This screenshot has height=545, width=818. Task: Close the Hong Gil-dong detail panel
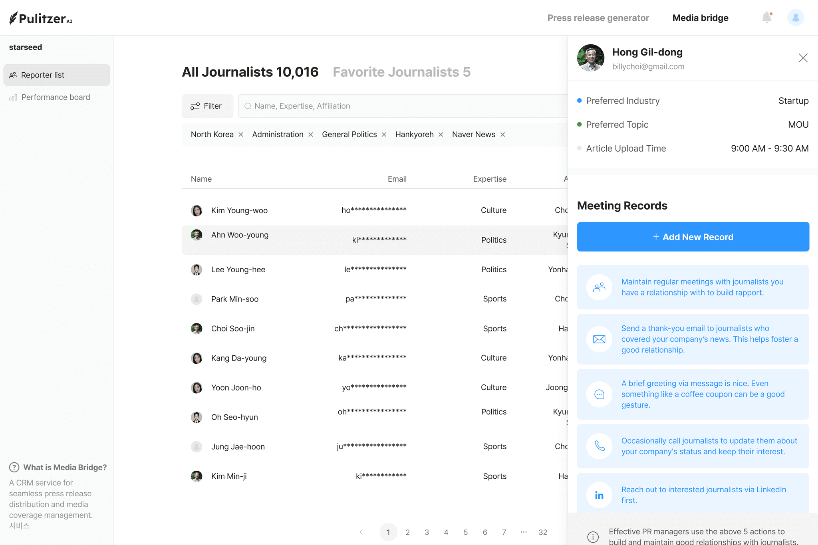coord(803,58)
